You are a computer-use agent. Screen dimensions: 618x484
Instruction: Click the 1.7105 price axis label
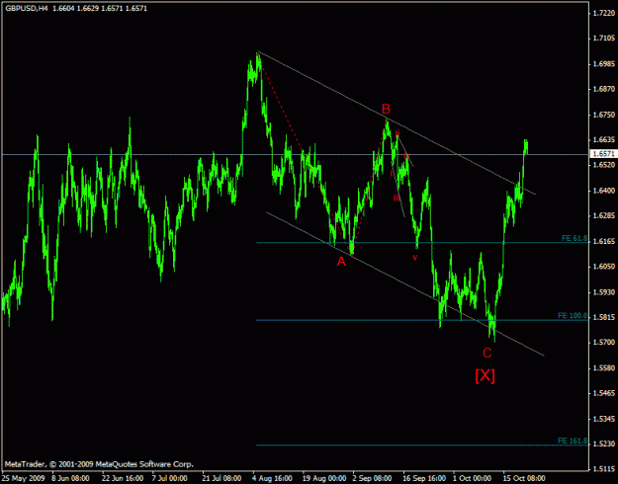(604, 39)
